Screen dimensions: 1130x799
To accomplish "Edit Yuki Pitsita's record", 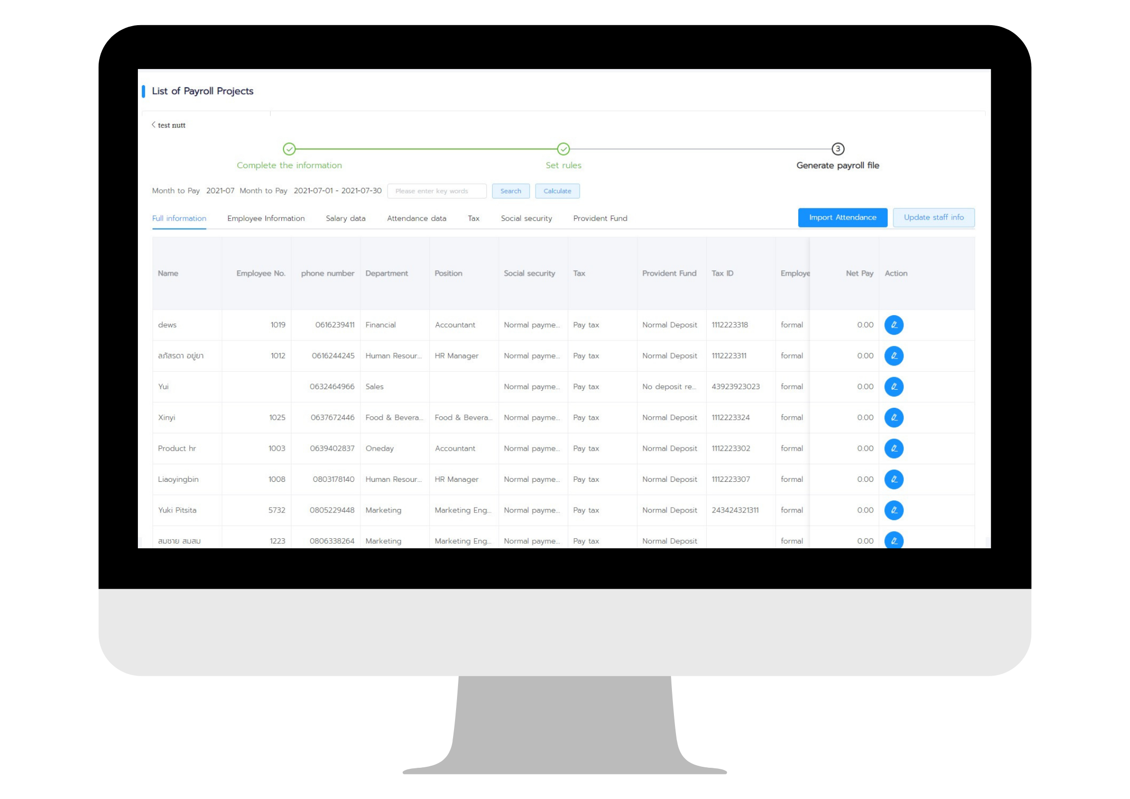I will coord(894,510).
